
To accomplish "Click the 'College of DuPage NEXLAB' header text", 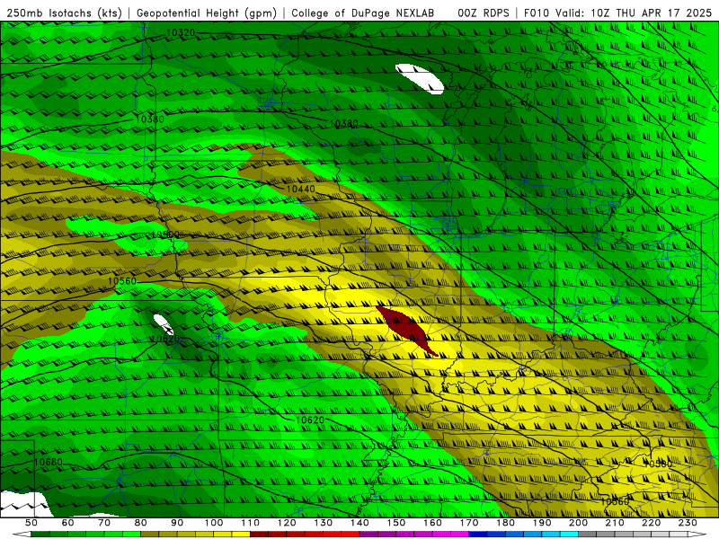I will [363, 13].
